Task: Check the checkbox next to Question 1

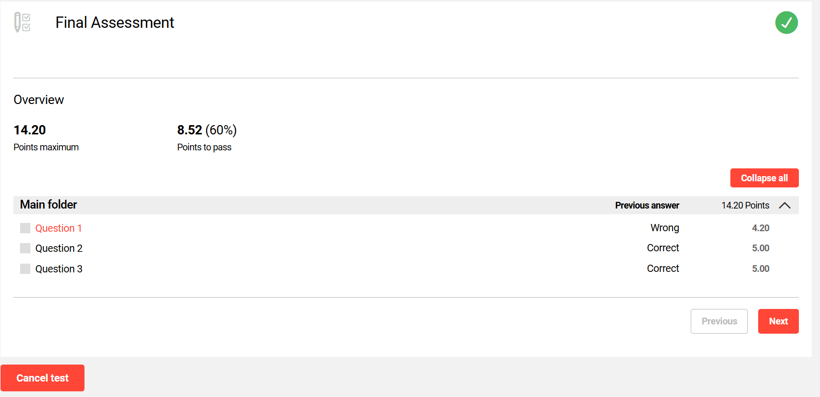Action: pos(25,228)
